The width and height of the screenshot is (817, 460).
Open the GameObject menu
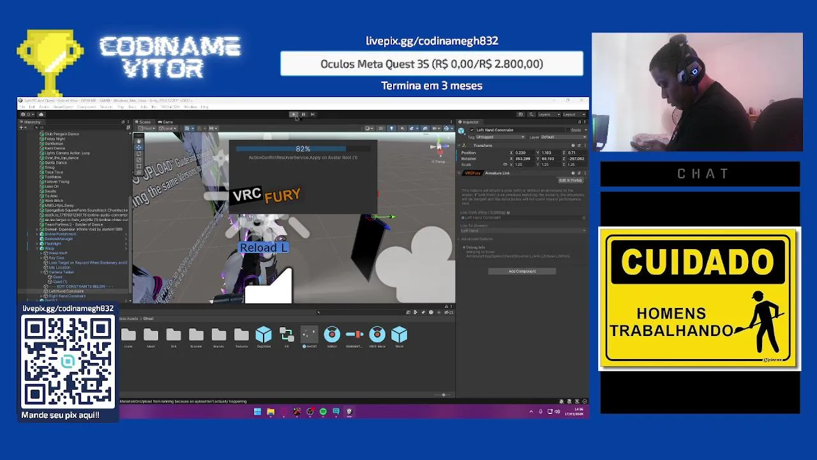pyautogui.click(x=63, y=107)
